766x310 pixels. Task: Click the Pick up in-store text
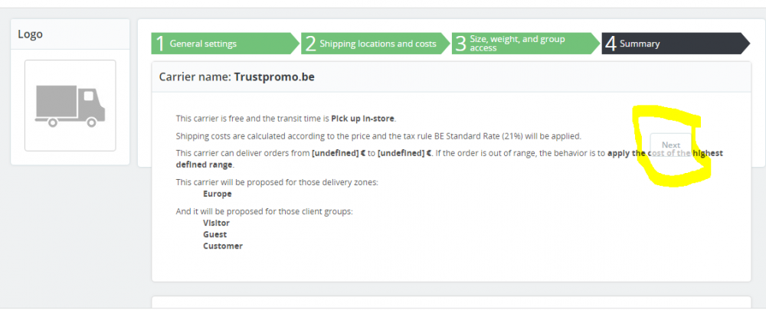click(x=362, y=119)
